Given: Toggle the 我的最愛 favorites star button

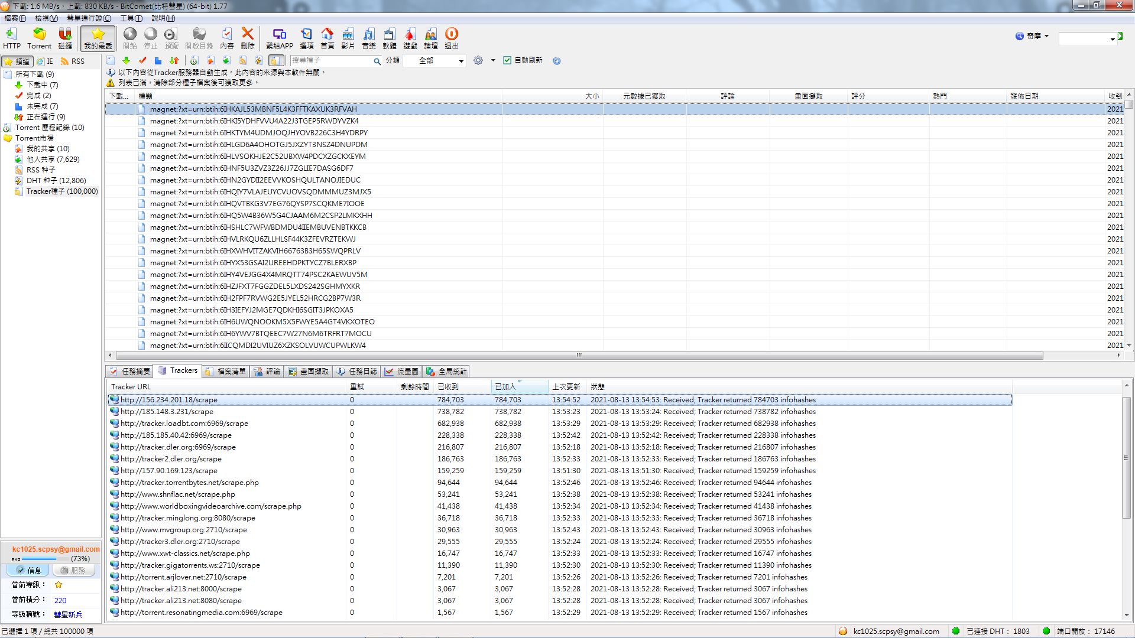Looking at the screenshot, I should [98, 38].
